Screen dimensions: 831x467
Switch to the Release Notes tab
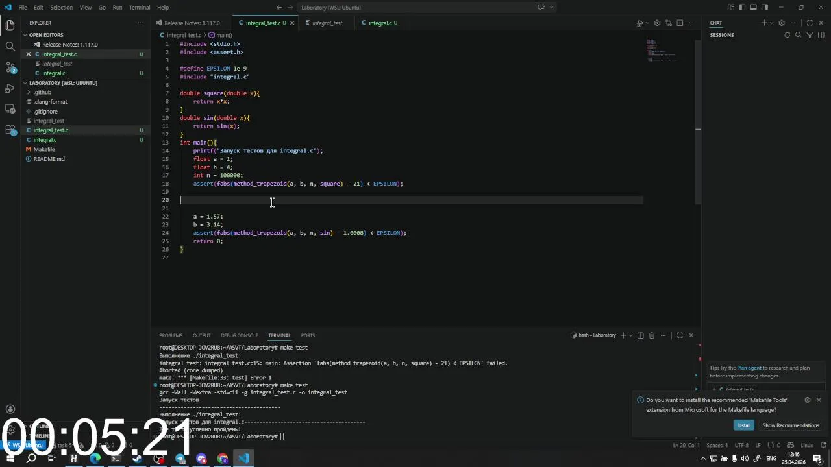[x=191, y=23]
